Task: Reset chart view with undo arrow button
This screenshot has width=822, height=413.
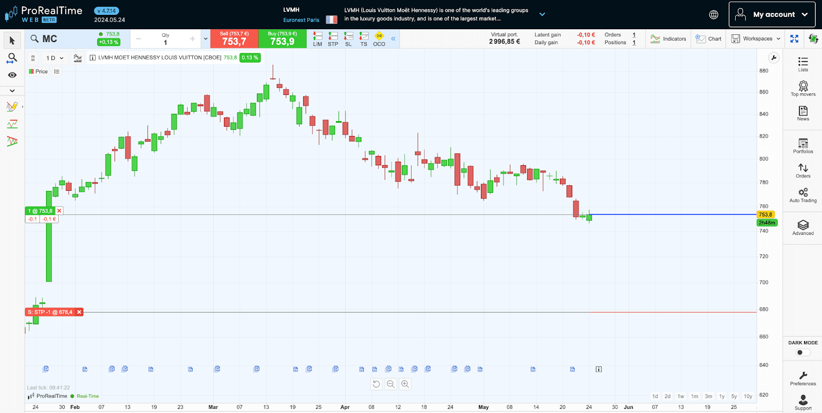Action: click(376, 384)
